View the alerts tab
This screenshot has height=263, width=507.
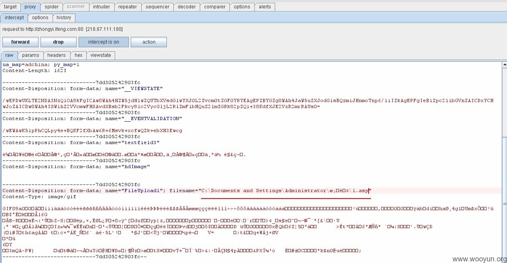pyautogui.click(x=265, y=7)
